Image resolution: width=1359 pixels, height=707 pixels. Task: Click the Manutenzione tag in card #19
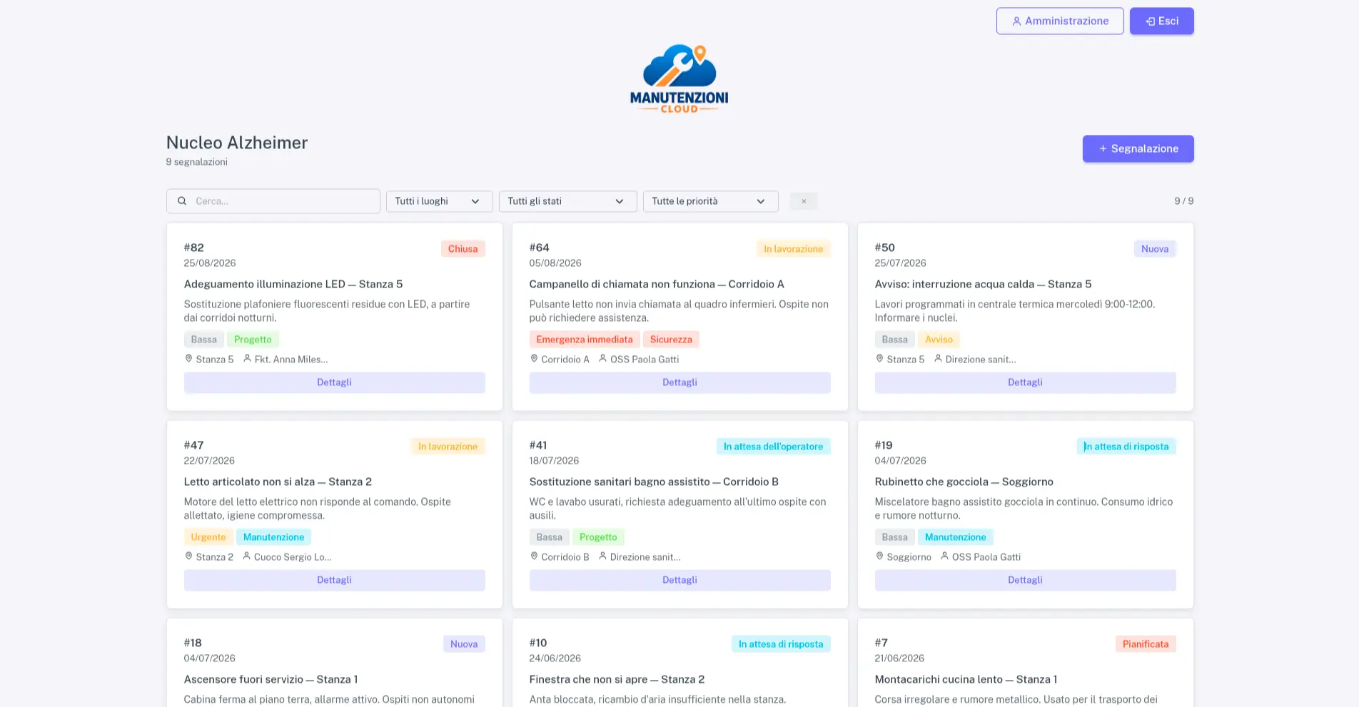pyautogui.click(x=955, y=537)
